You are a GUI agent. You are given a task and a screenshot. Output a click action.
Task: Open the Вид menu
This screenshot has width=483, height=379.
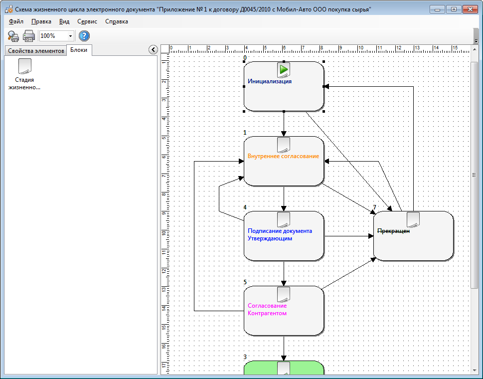point(64,21)
